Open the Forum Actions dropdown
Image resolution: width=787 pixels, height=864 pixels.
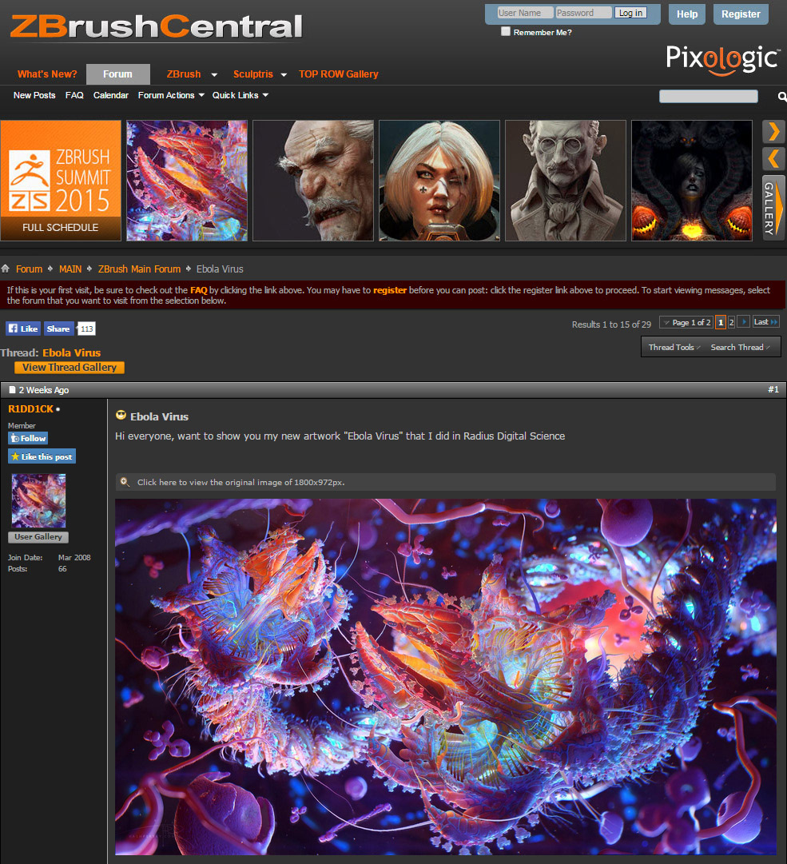point(171,95)
